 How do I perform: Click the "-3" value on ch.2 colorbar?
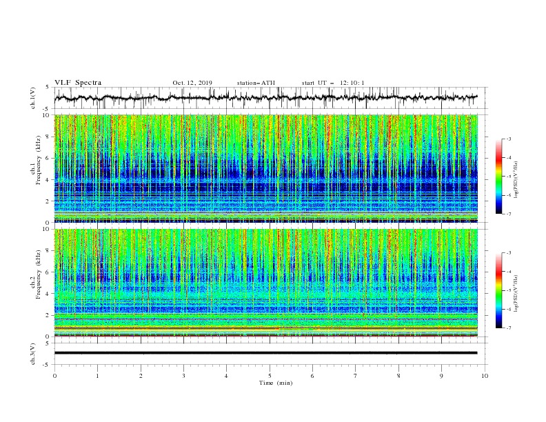(509, 253)
